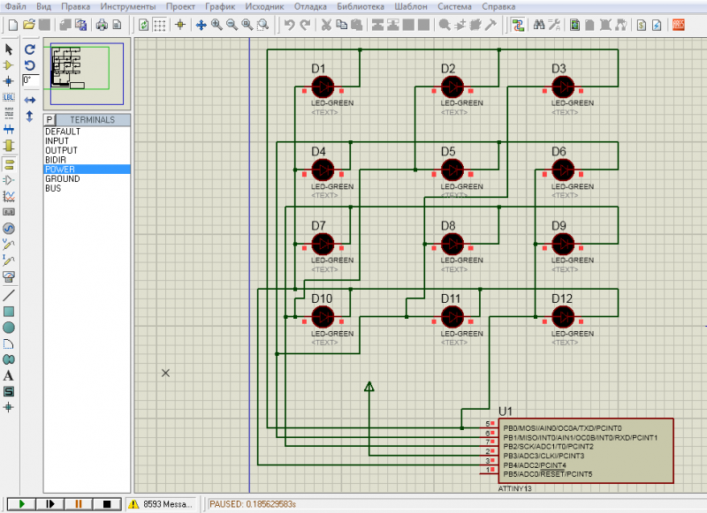707x513 pixels.
Task: Pick the 2D Graphics Circle tool
Action: tap(9, 328)
